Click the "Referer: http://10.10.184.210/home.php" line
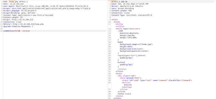Image resolution: width=216 pixels, height=99 pixels. [23, 24]
